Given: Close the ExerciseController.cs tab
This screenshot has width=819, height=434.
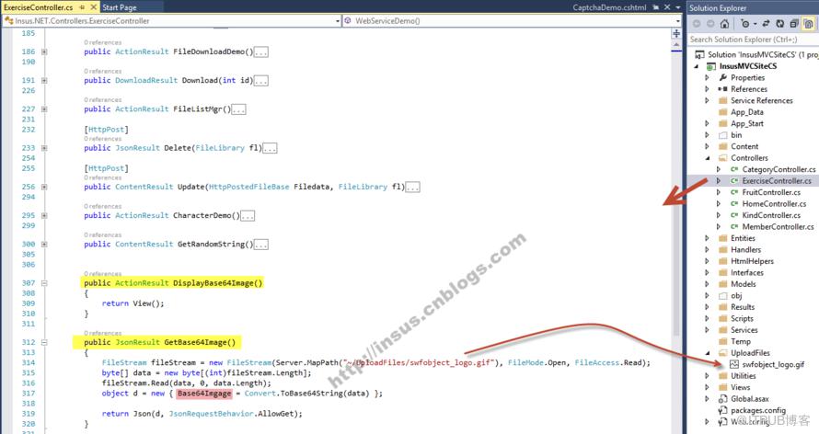Looking at the screenshot, I should coord(94,7).
